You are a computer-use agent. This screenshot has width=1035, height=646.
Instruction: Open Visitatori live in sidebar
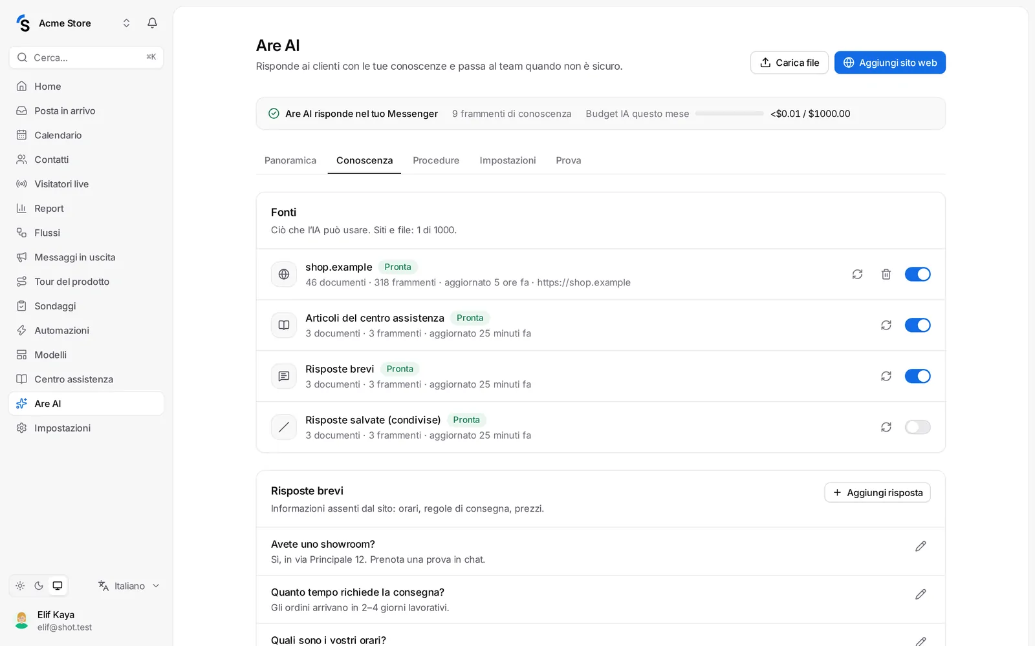pyautogui.click(x=86, y=184)
